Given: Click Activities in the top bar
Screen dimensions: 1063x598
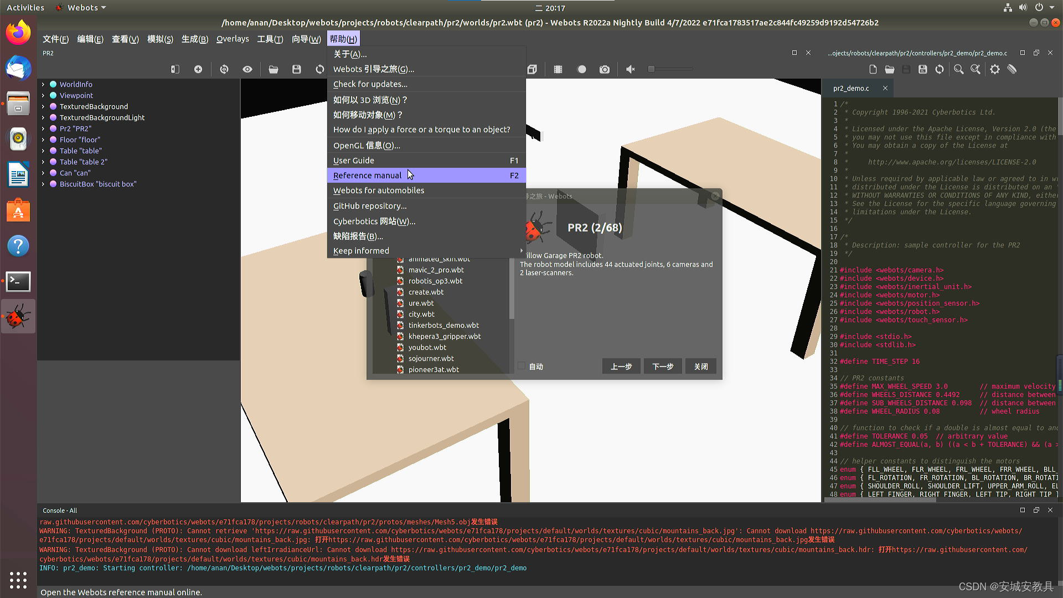Looking at the screenshot, I should click(25, 8).
